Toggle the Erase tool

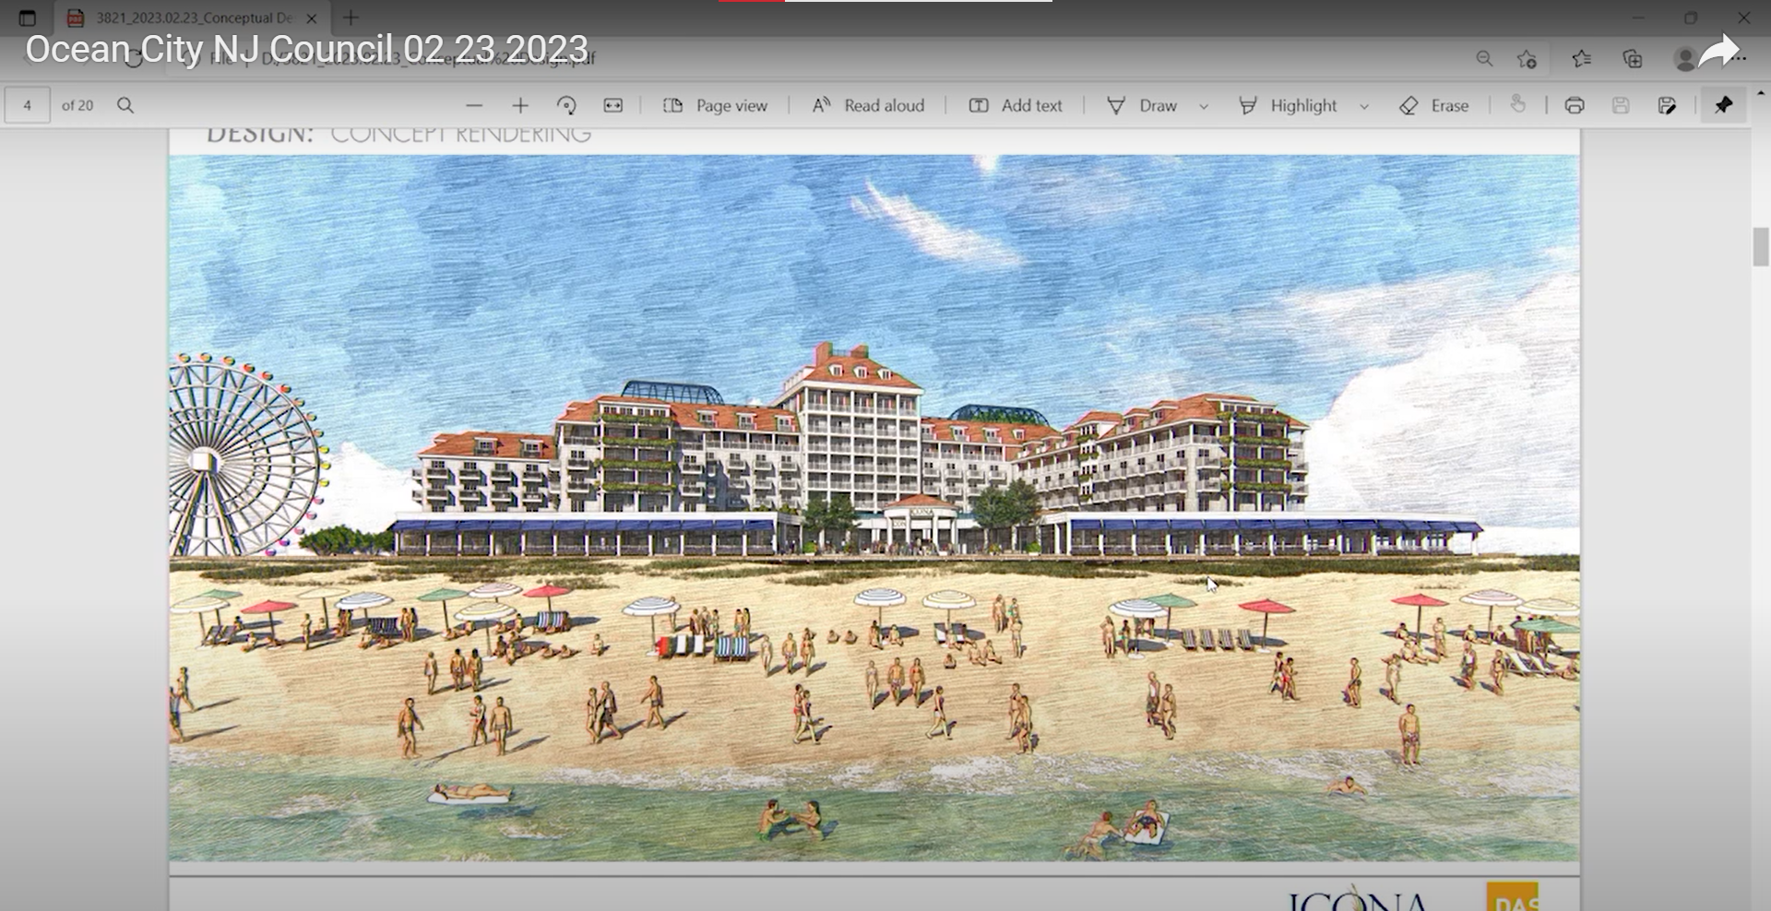1434,106
